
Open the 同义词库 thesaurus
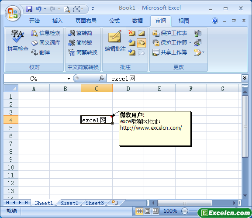point(46,43)
